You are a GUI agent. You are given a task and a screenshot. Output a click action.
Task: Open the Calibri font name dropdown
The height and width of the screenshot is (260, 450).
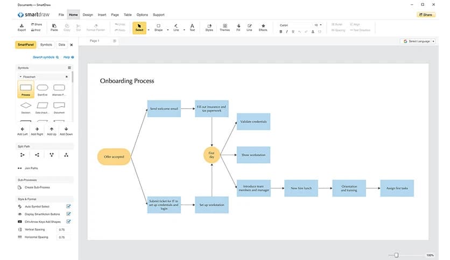pyautogui.click(x=295, y=25)
